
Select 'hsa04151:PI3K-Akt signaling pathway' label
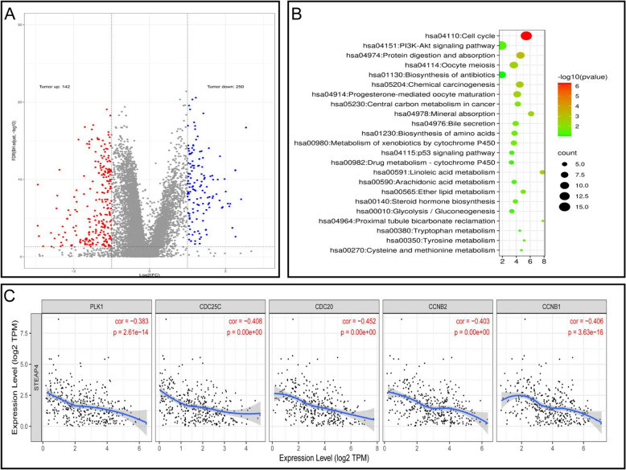pyautogui.click(x=429, y=46)
